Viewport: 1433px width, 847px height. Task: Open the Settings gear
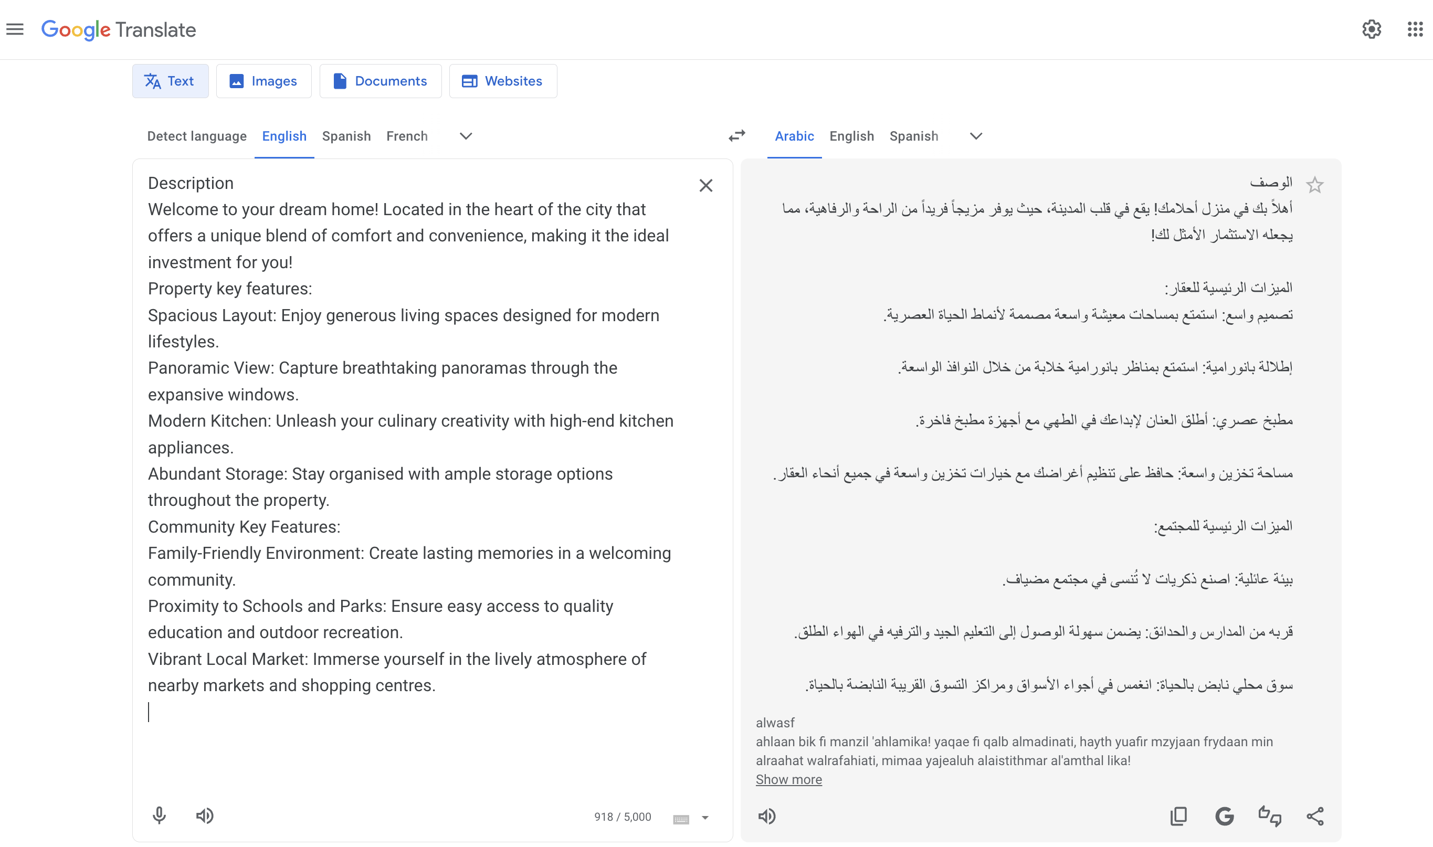point(1372,29)
